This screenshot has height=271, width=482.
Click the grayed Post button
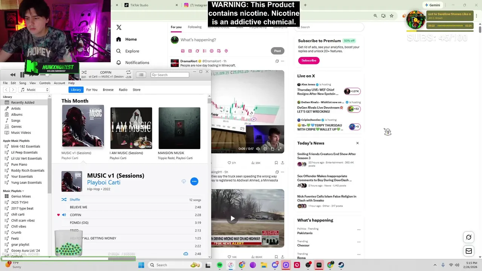[278, 51]
